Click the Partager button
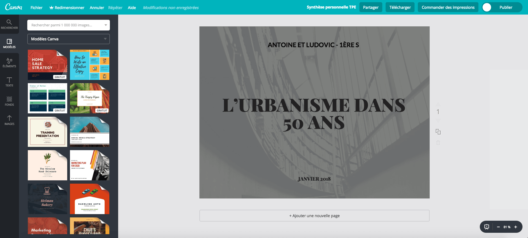Viewport: 528px width, 238px height. [x=371, y=7]
